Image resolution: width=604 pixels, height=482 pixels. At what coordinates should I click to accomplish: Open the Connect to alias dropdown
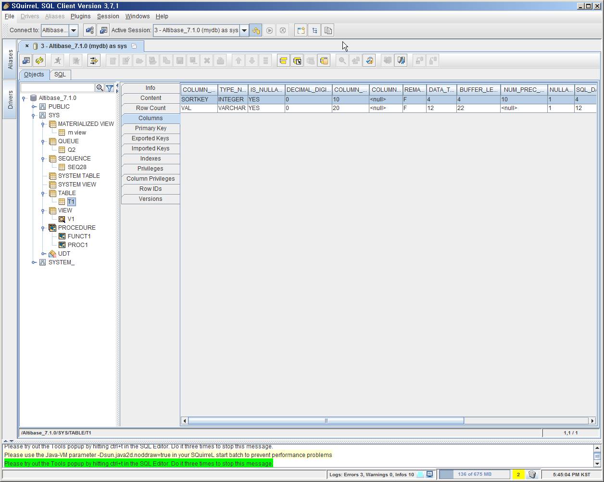[74, 30]
